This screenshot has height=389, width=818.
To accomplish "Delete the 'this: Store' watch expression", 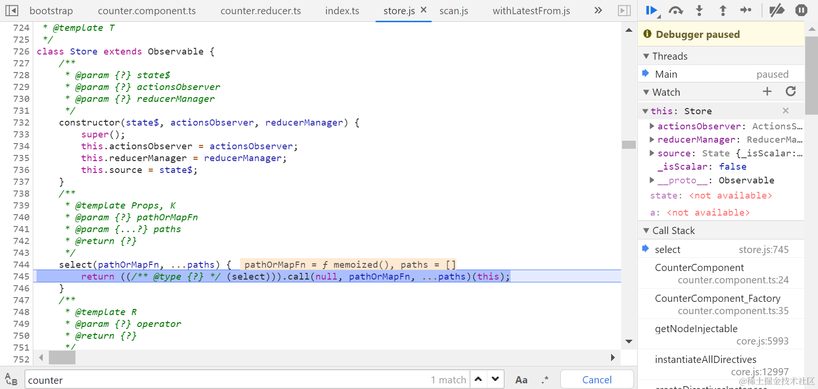I will (x=786, y=110).
